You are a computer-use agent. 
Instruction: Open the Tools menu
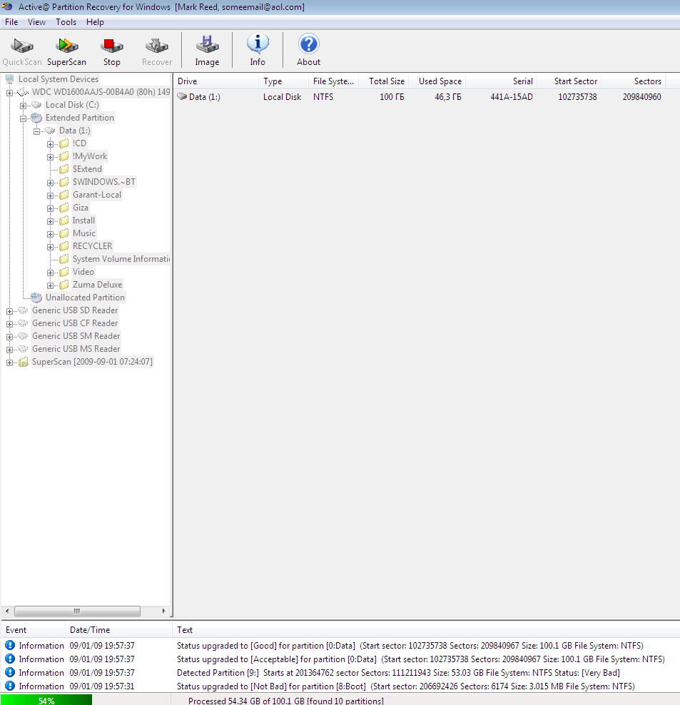(66, 22)
